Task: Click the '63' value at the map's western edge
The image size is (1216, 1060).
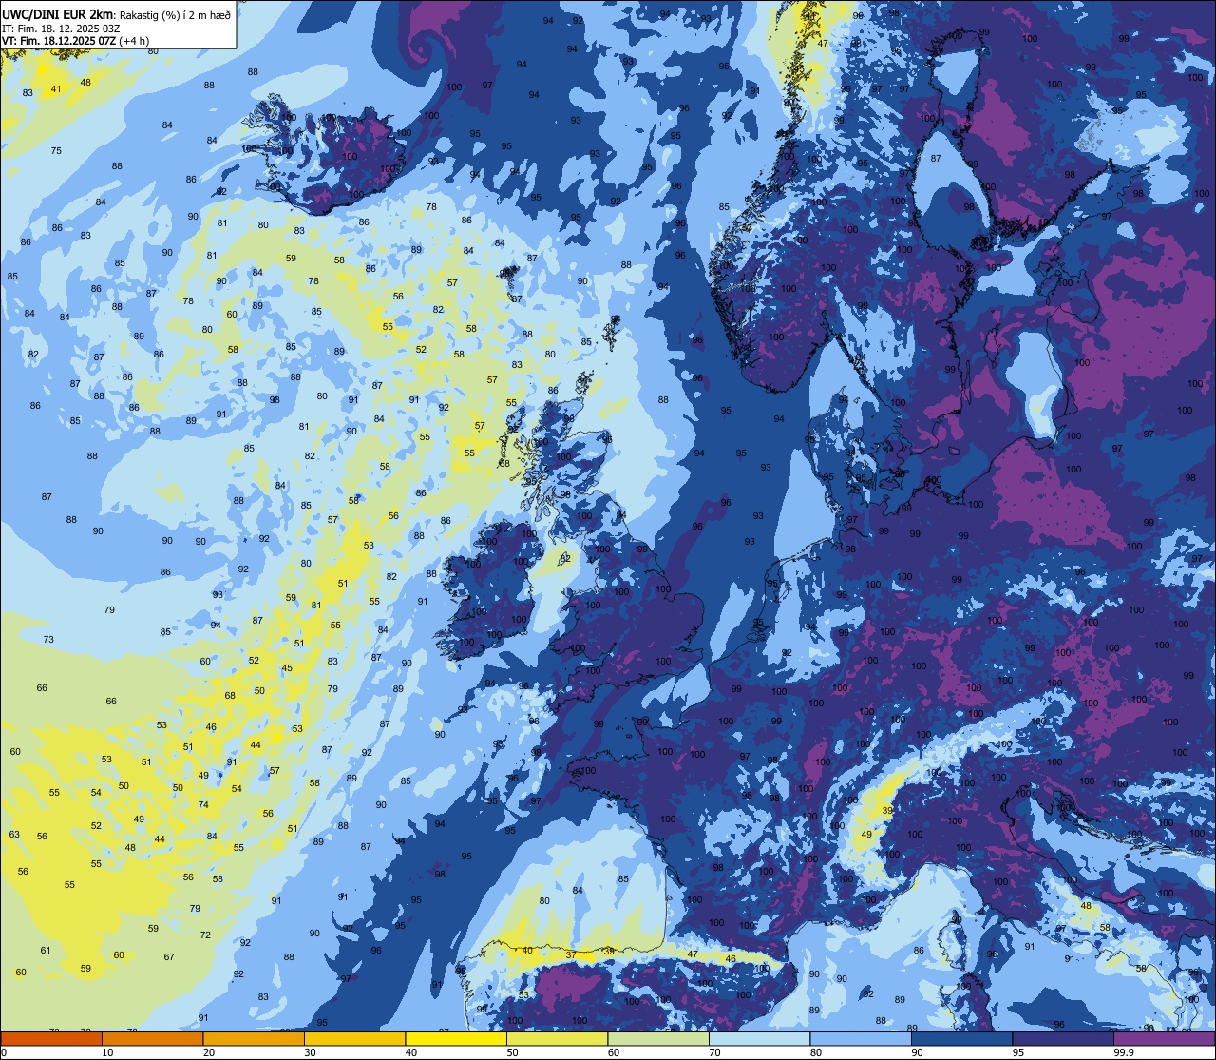Action: pyautogui.click(x=14, y=835)
